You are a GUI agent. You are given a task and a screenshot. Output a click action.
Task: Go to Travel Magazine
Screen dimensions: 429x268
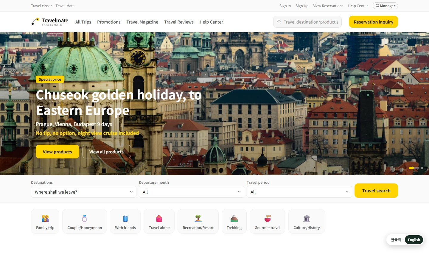click(142, 22)
